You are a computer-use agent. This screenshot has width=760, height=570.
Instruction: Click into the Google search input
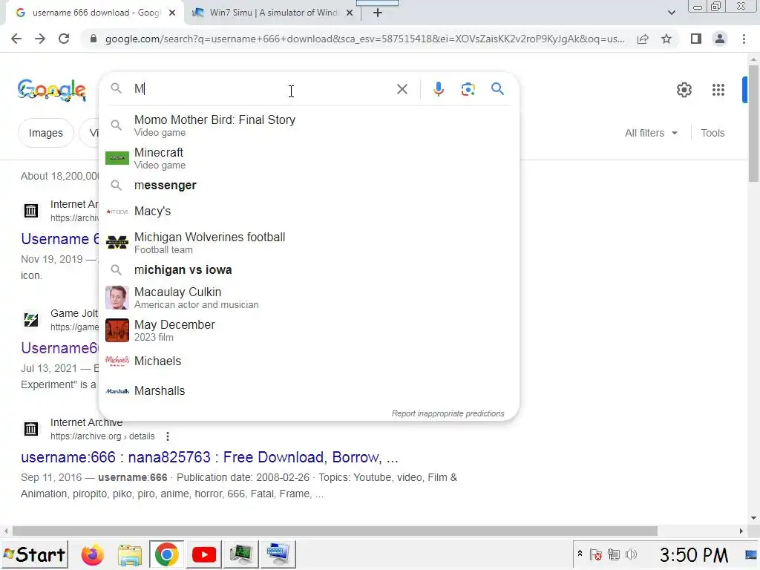(x=262, y=89)
